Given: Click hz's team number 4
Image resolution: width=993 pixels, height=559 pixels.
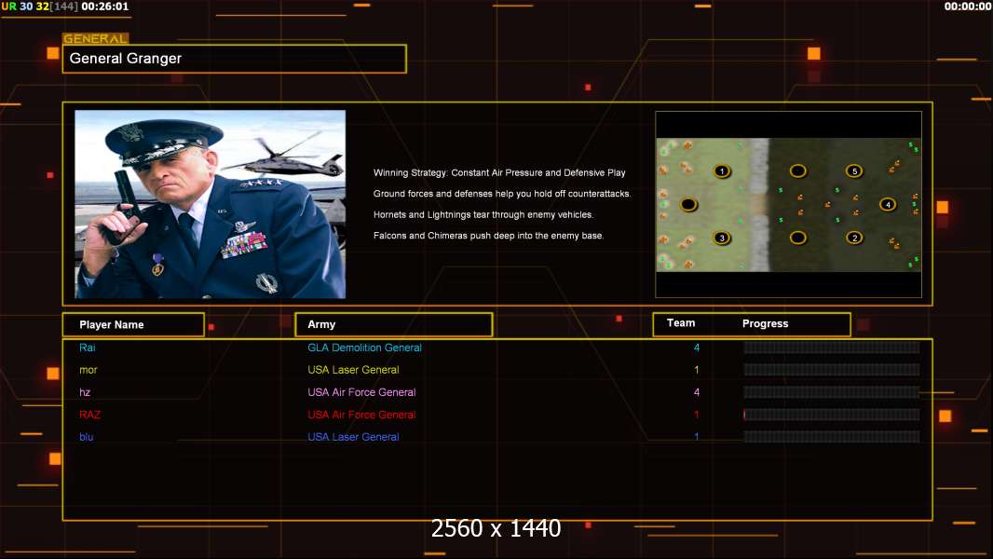Looking at the screenshot, I should click(x=697, y=392).
